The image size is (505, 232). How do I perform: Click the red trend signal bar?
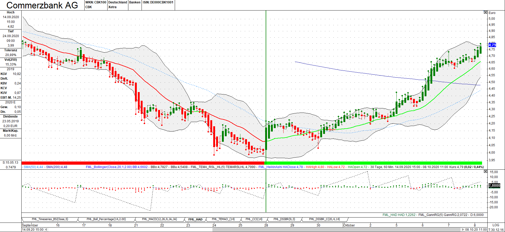(143, 163)
